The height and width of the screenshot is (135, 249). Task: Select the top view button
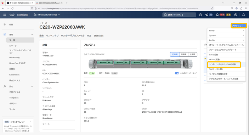coord(192,55)
